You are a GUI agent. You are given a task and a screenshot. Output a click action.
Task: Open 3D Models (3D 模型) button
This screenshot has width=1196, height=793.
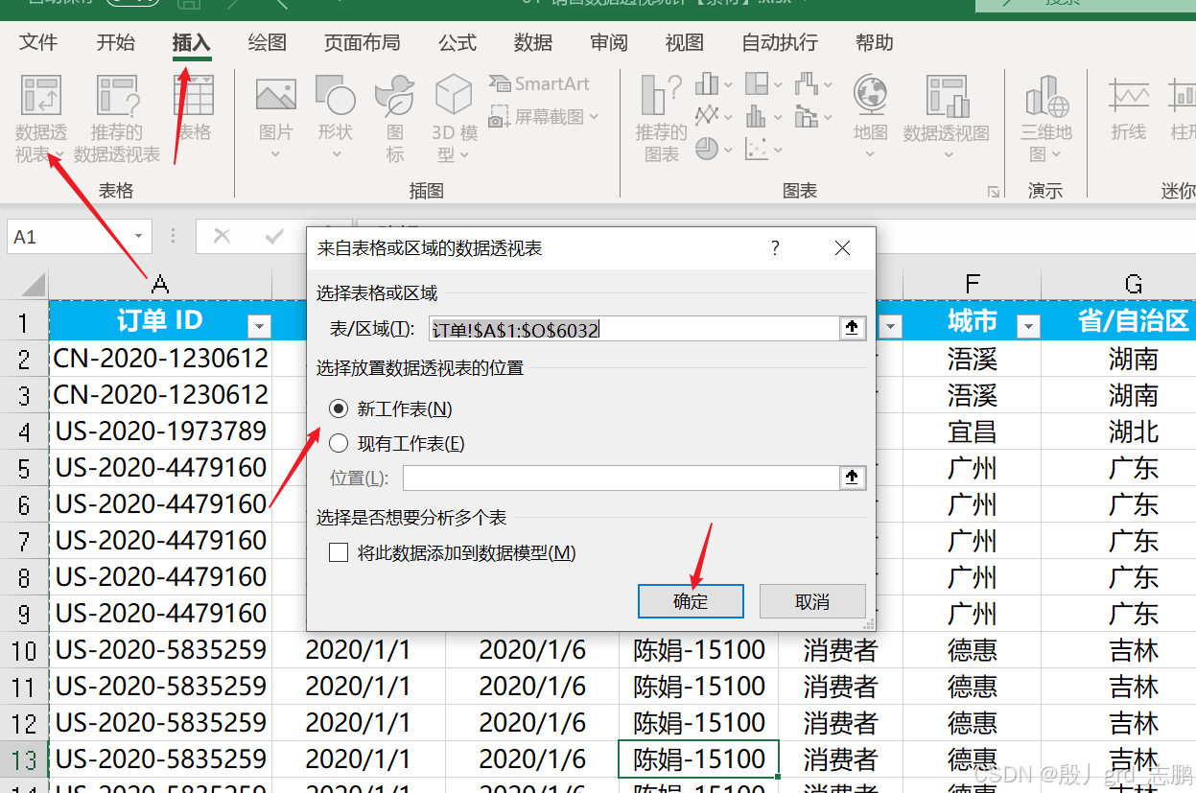pyautogui.click(x=455, y=119)
